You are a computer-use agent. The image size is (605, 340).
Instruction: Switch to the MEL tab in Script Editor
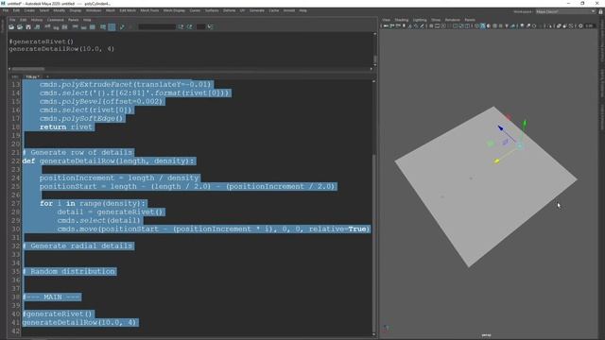(15, 76)
